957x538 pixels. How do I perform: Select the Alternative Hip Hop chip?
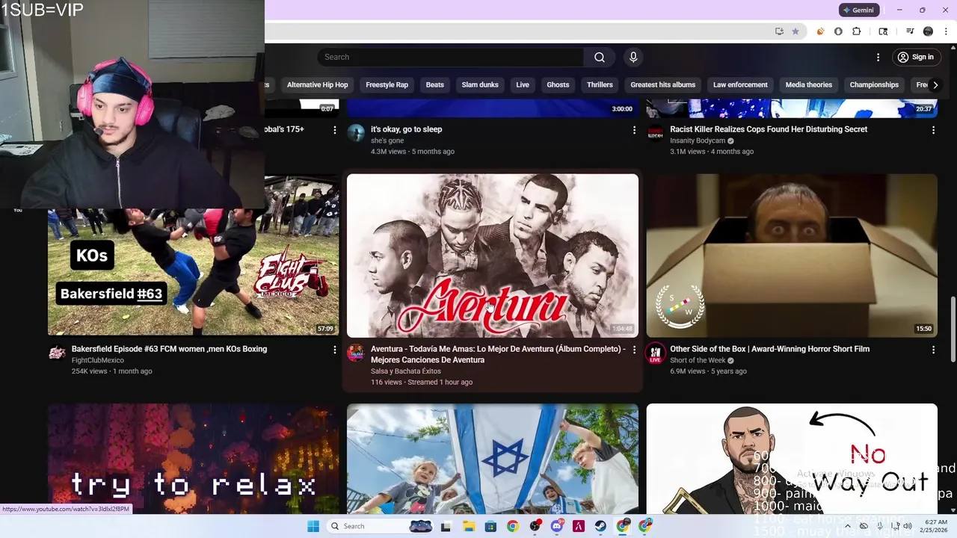[x=317, y=85]
